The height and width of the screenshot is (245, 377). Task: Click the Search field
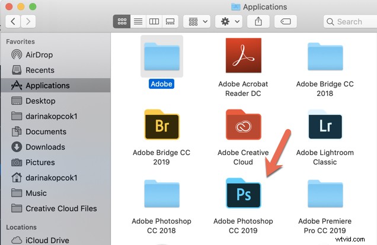[350, 21]
